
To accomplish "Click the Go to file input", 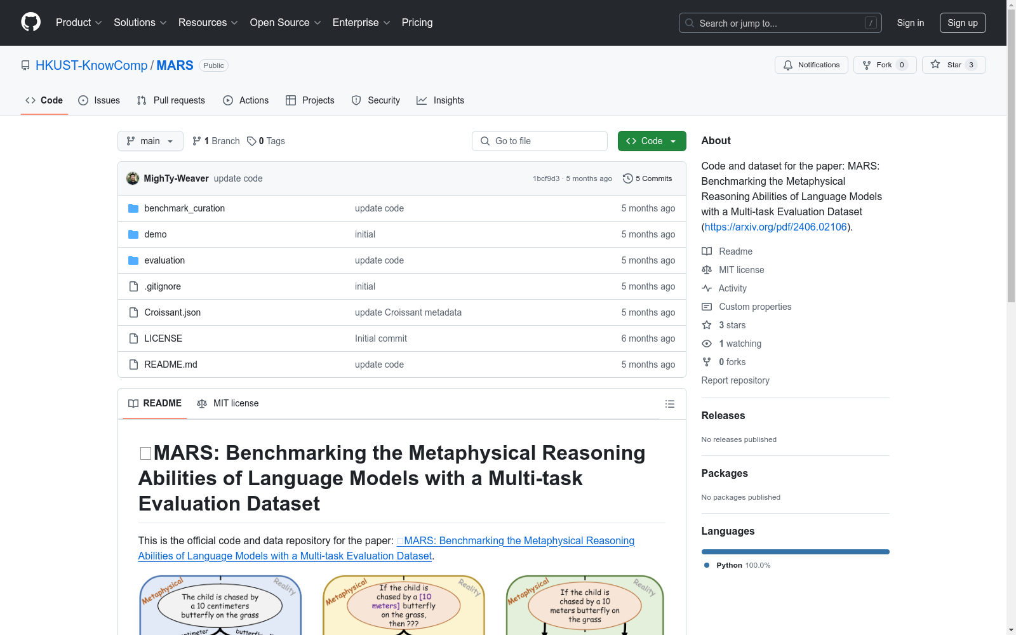I will [540, 141].
